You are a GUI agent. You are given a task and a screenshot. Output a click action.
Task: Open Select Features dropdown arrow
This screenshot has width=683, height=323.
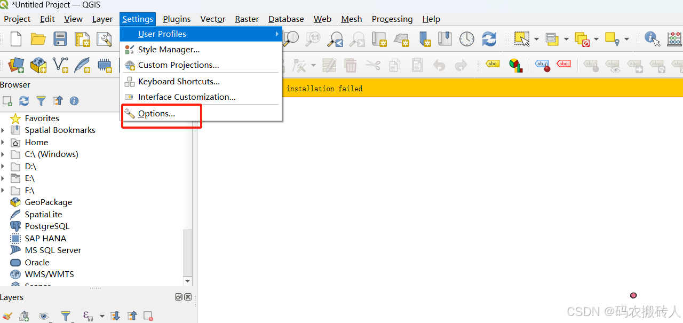click(536, 39)
